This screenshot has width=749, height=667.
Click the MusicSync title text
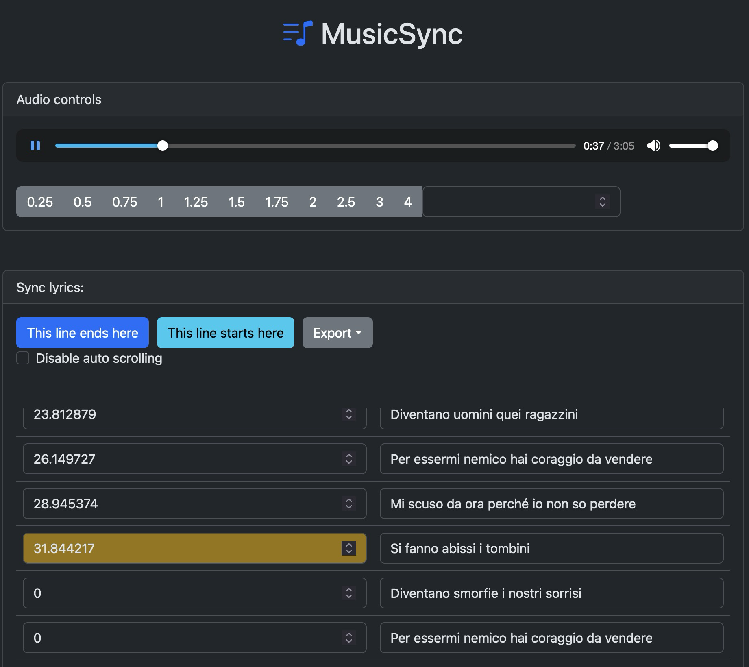coord(392,34)
